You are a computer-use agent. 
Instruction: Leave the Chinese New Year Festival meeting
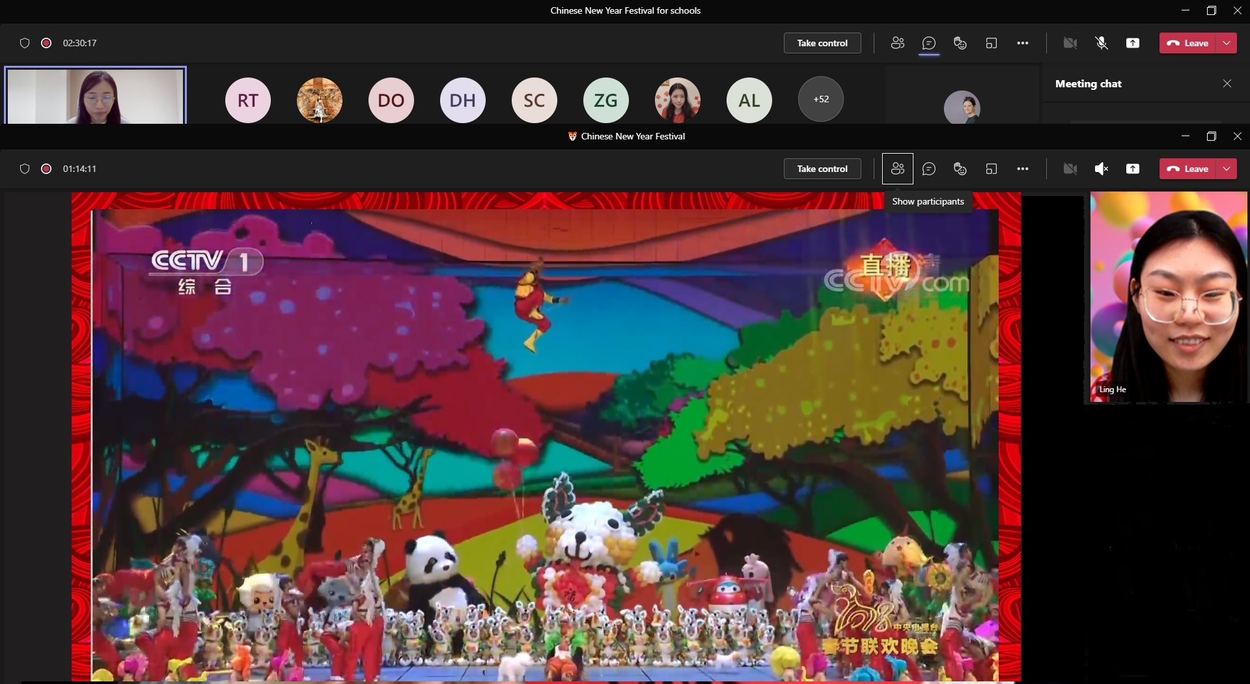pyautogui.click(x=1188, y=169)
